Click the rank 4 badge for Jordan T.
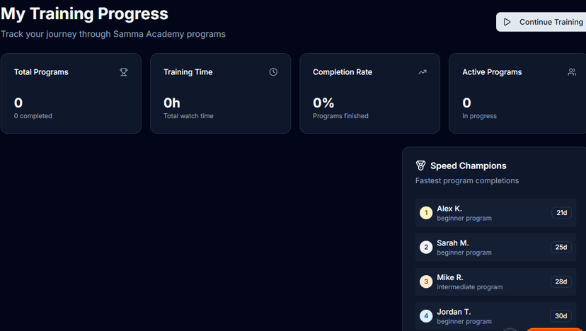This screenshot has height=331, width=586. (x=426, y=316)
